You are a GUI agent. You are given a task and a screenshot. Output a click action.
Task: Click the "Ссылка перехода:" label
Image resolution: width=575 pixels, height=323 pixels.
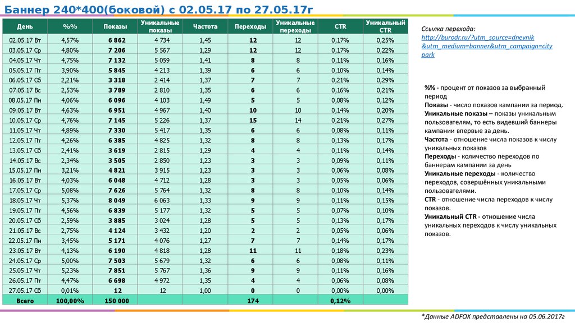click(x=451, y=28)
